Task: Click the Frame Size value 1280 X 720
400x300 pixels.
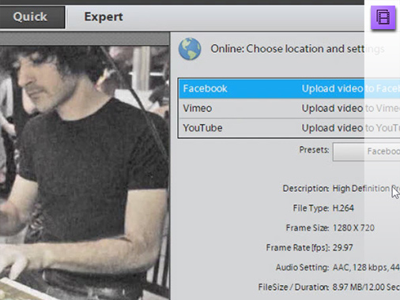Action: 353,228
